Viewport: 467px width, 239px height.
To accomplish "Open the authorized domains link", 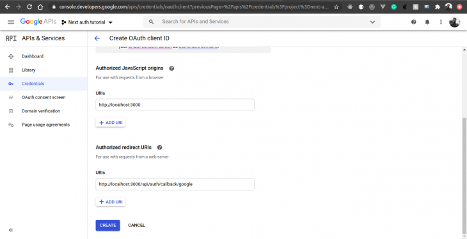I will pos(199,47).
